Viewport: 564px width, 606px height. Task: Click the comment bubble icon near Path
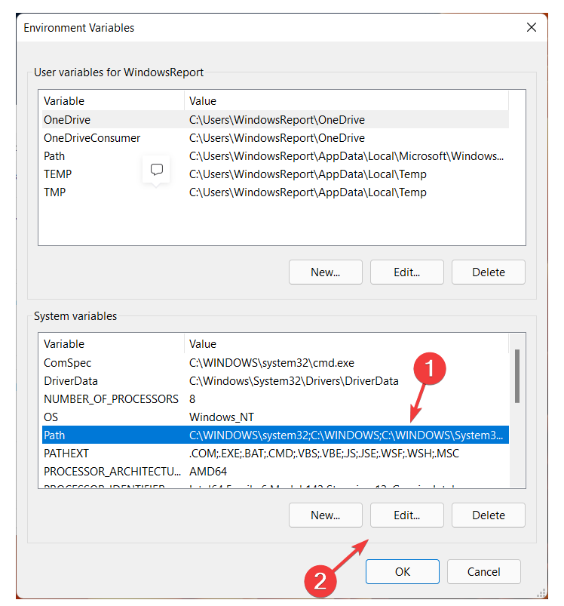pyautogui.click(x=156, y=170)
